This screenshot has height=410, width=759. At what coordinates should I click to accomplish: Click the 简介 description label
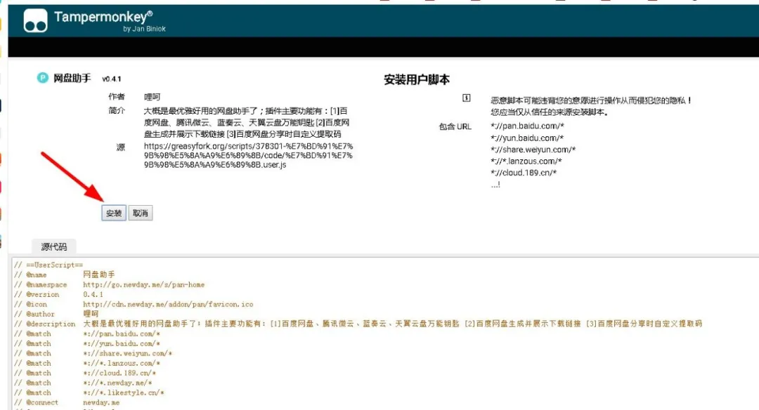coord(116,111)
